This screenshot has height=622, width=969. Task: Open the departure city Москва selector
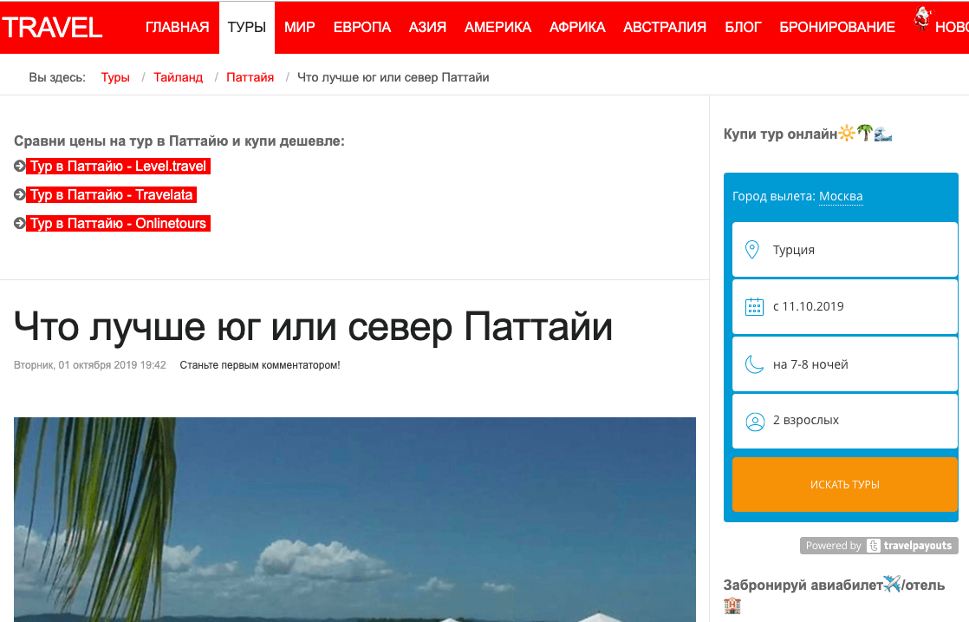point(841,196)
